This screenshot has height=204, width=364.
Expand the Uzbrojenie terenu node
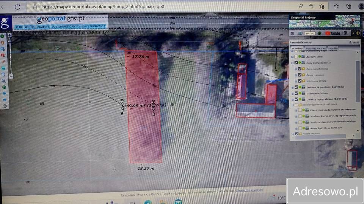292,94
